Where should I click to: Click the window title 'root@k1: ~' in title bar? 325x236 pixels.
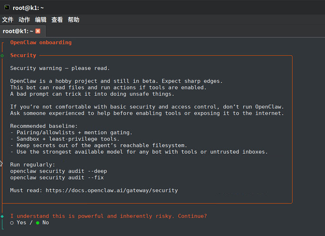29,7
